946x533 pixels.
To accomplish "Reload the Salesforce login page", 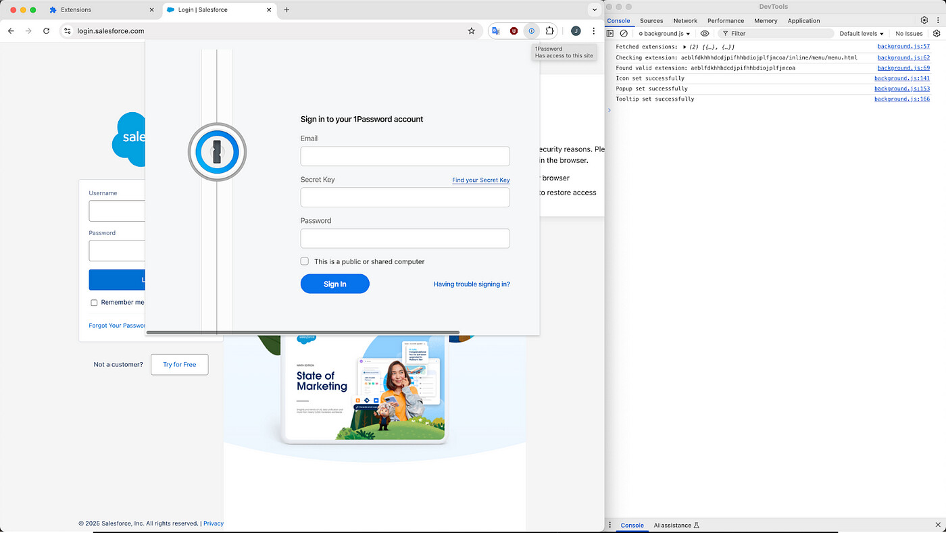I will tap(46, 31).
